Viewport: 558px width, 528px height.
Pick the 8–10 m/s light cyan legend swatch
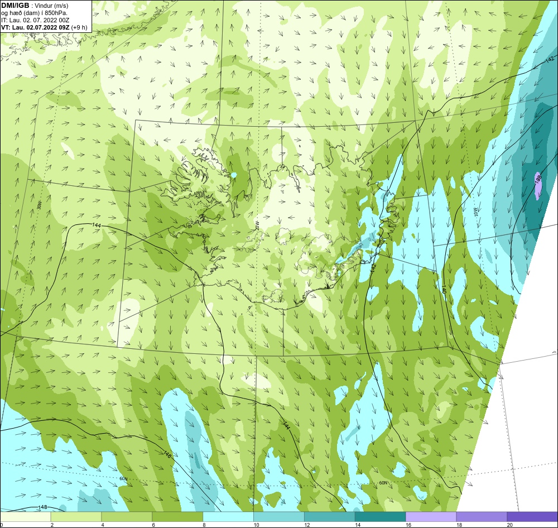pos(228,516)
